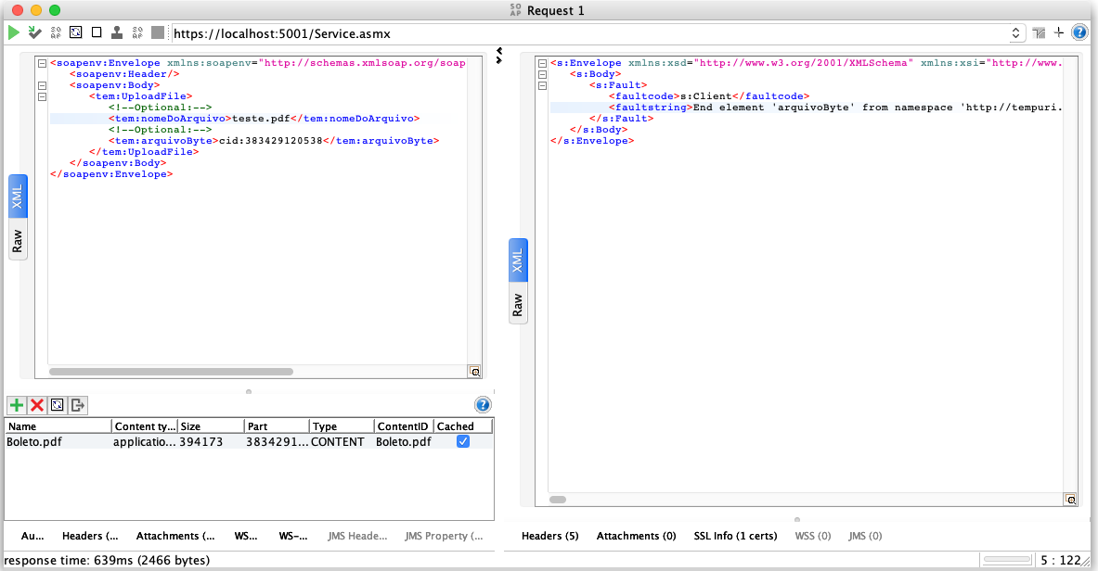Open the Au... authentication tab
Screen dimensions: 1098x571
(x=32, y=536)
